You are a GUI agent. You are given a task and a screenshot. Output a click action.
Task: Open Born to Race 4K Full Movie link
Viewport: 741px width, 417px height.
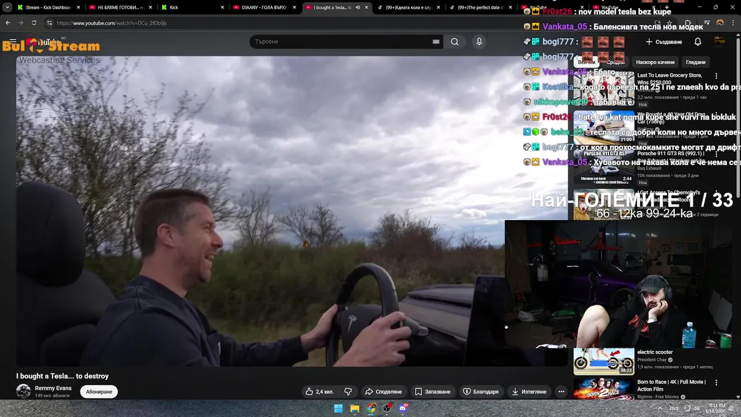click(672, 386)
